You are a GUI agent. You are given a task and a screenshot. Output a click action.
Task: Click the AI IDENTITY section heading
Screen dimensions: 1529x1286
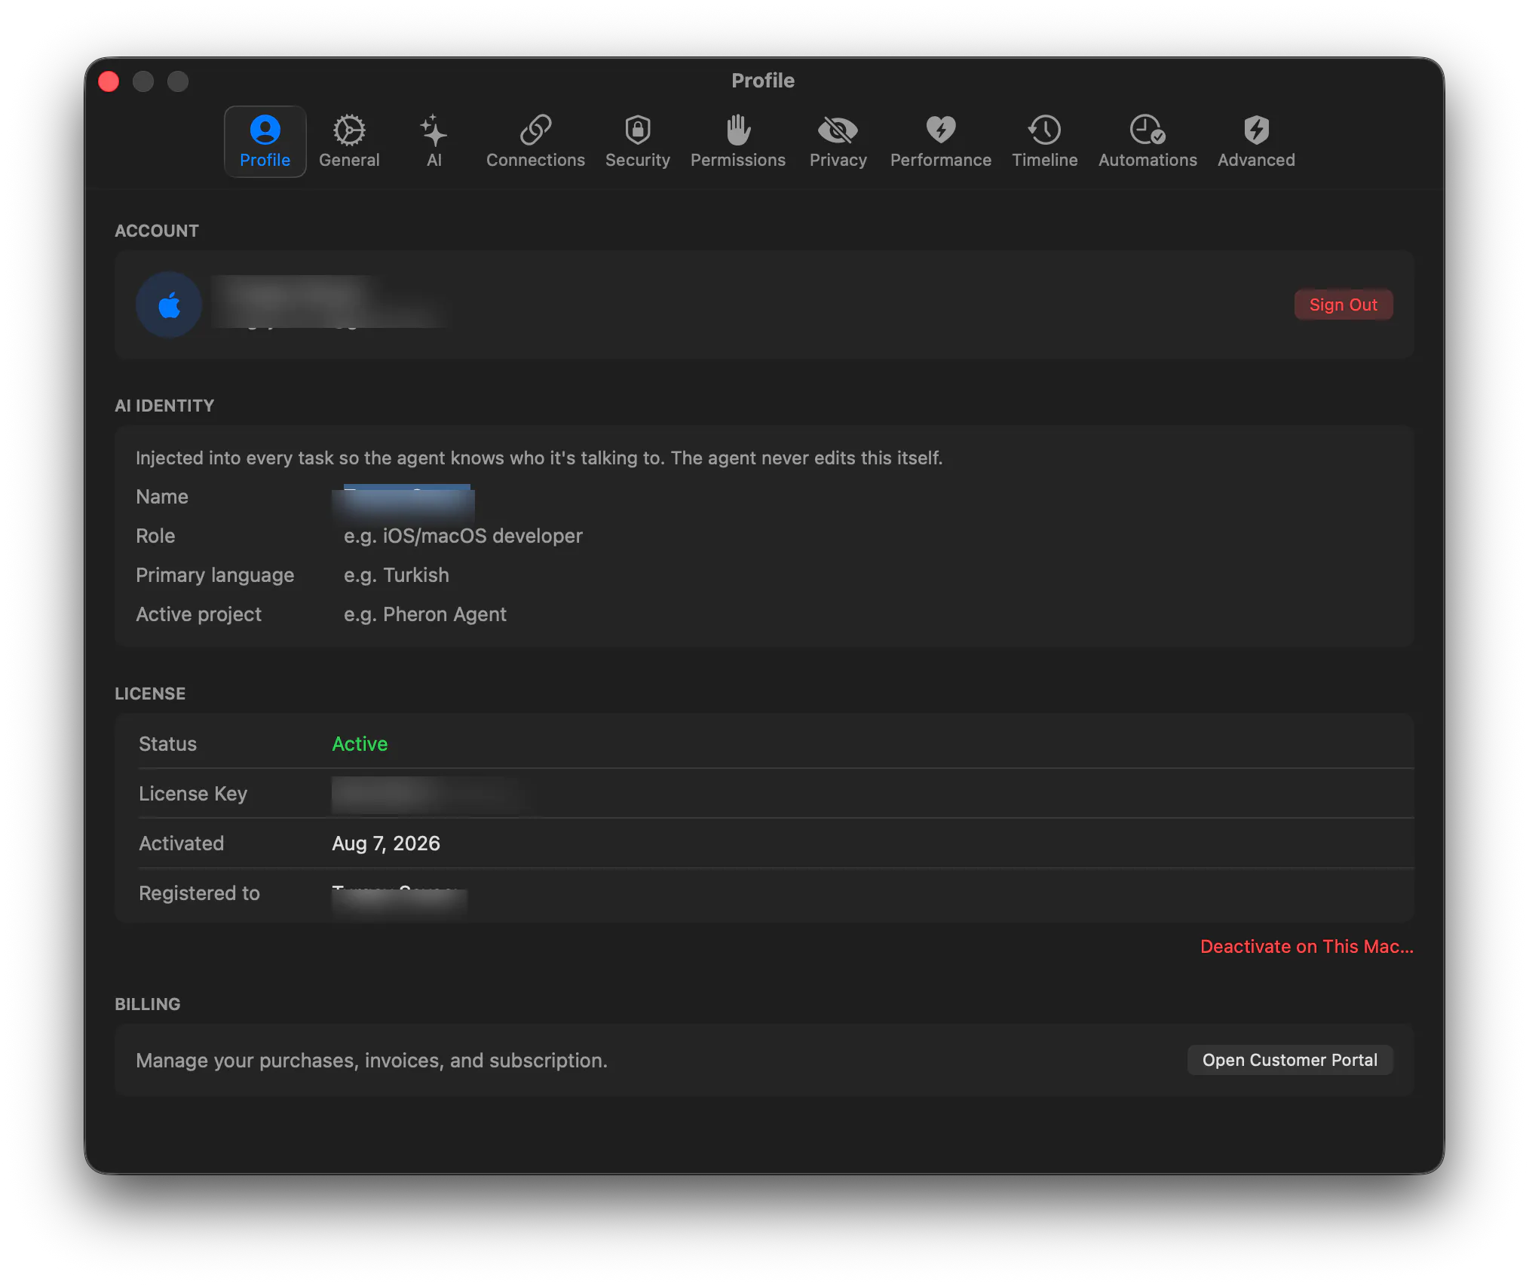tap(164, 406)
